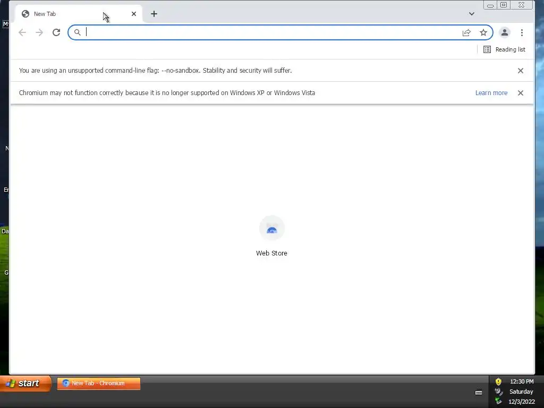Select New Tab - Chromium taskbar button
544x408 pixels.
click(99, 384)
